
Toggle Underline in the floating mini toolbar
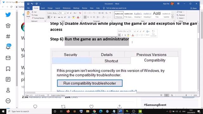click(x=125, y=35)
